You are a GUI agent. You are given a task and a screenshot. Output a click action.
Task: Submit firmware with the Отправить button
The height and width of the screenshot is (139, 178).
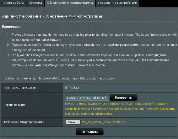tap(90, 132)
